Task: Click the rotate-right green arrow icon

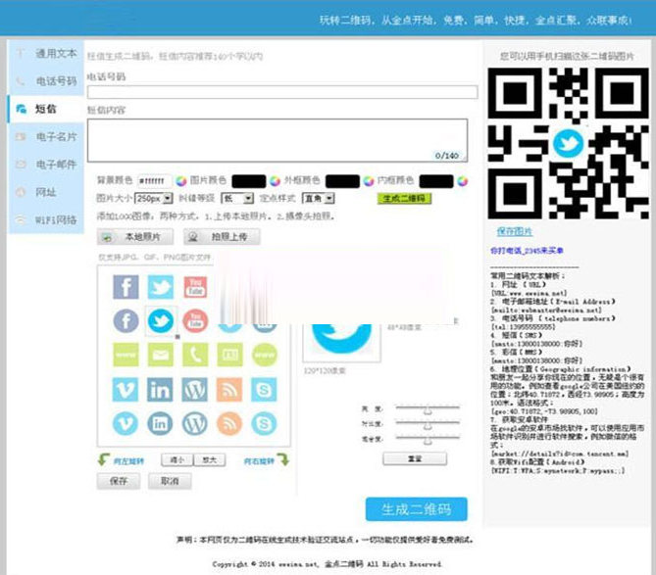Action: pyautogui.click(x=283, y=459)
